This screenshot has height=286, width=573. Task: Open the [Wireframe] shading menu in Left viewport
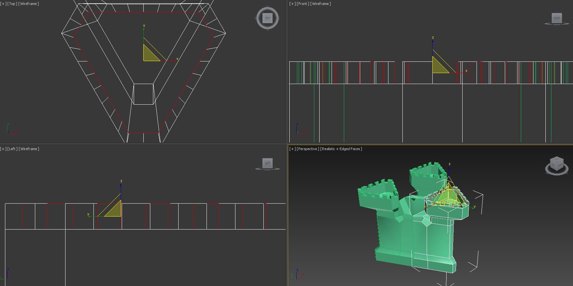tap(29, 149)
